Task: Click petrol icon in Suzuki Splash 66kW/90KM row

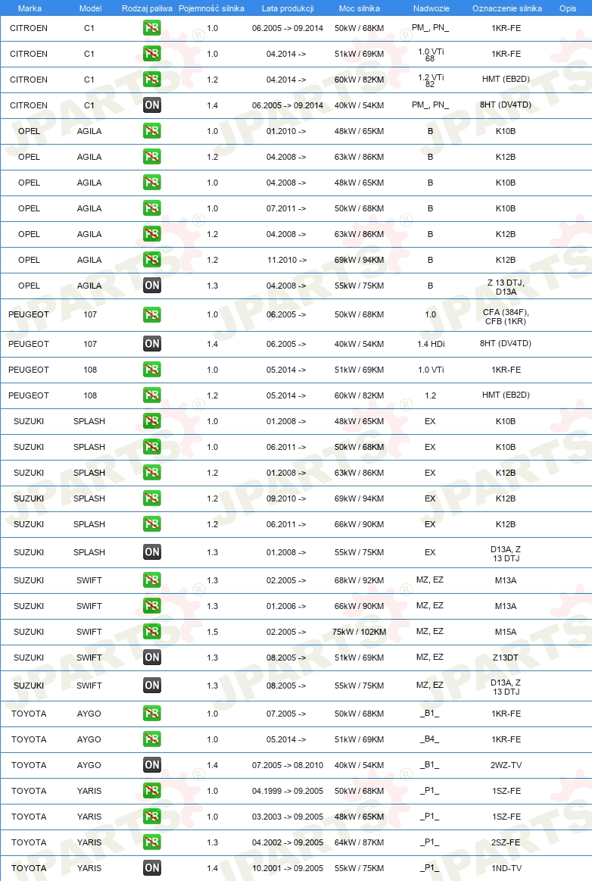Action: click(151, 524)
